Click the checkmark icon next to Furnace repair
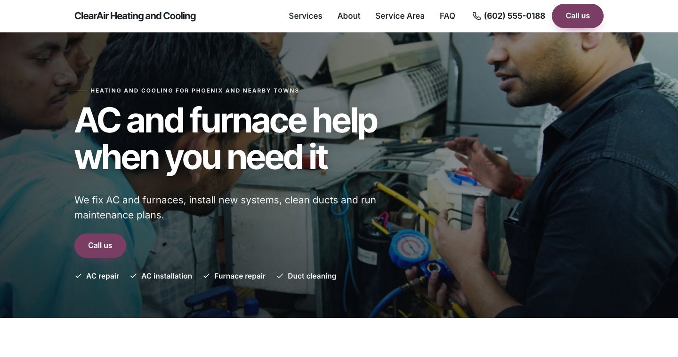Viewport: 678px width, 357px height. coord(206,276)
